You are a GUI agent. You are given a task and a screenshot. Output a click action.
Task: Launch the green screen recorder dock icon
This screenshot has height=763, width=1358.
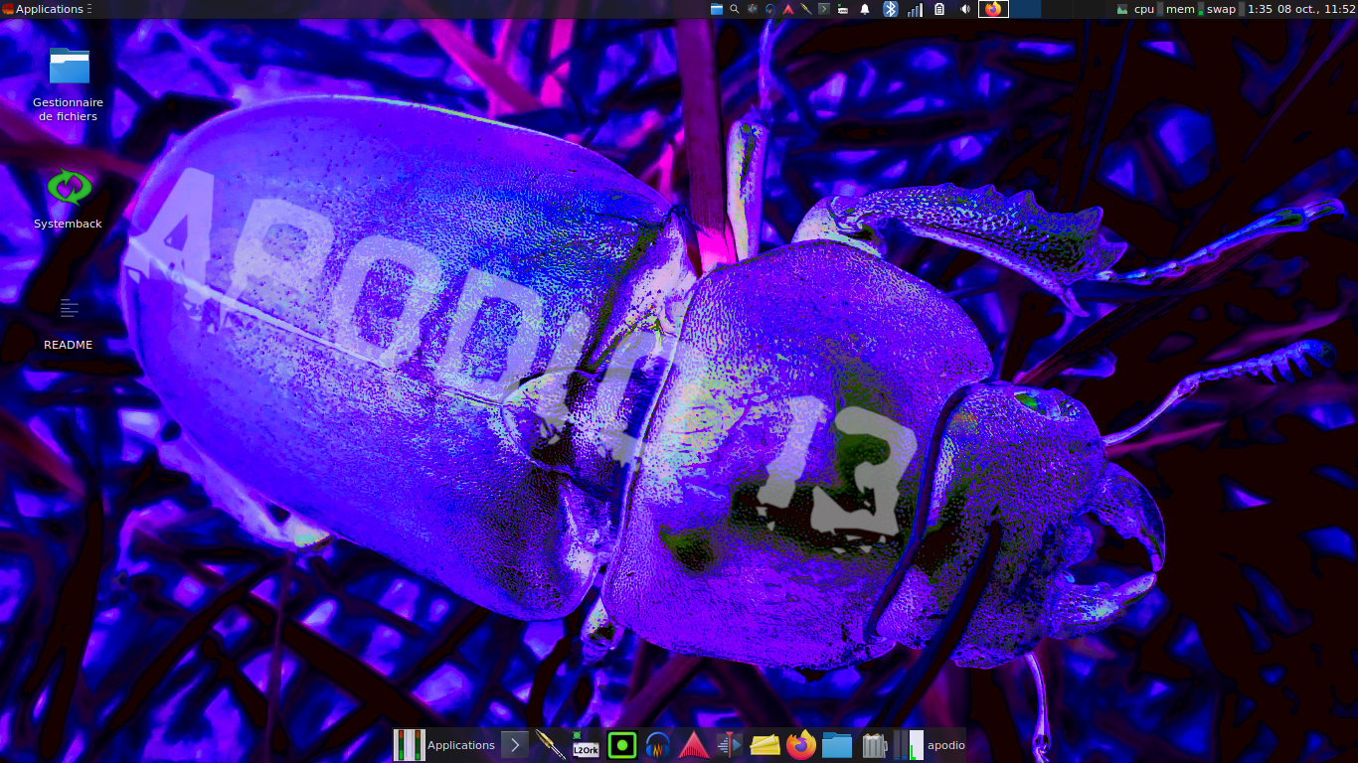(622, 745)
